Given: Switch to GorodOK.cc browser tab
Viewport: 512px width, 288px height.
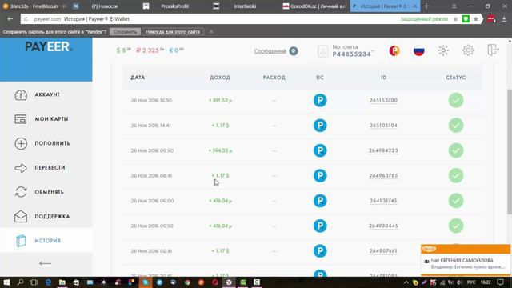Looking at the screenshot, I should coord(314,6).
